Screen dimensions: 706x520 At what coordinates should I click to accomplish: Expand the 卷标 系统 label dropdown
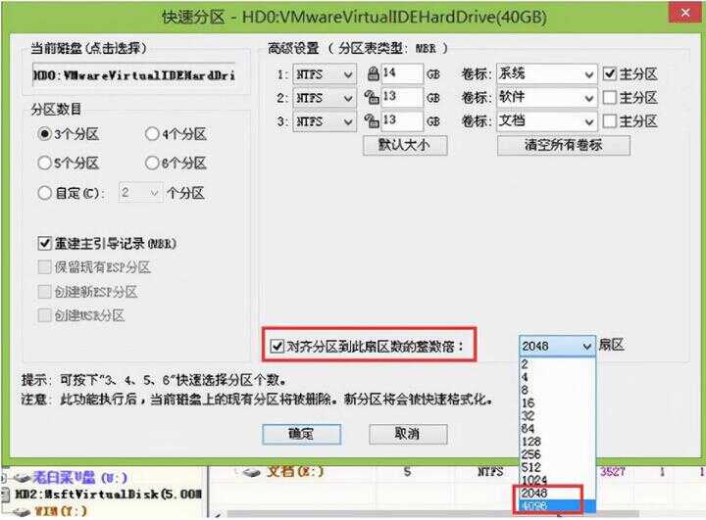[587, 73]
